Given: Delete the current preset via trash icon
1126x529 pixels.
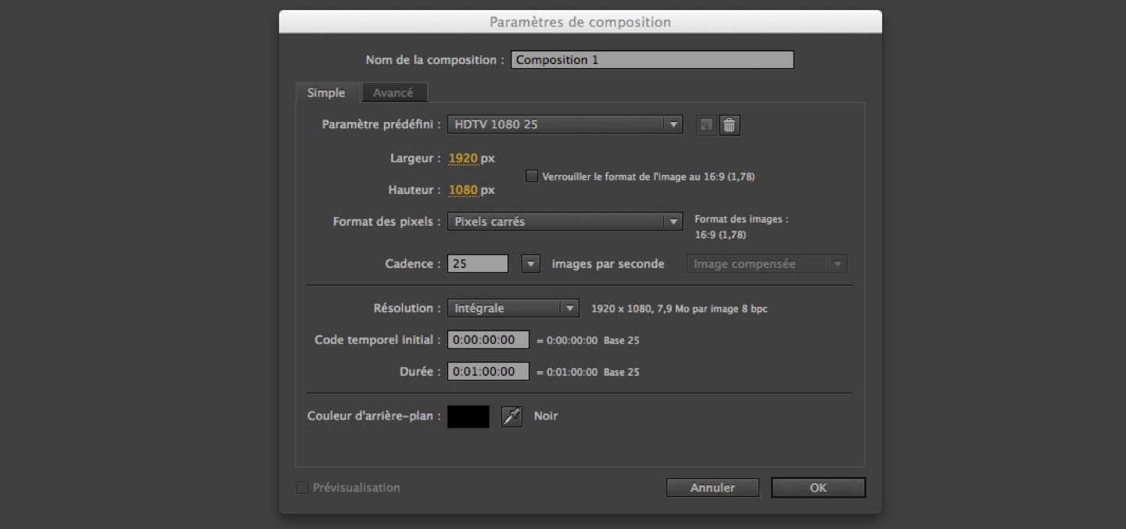Looking at the screenshot, I should pos(729,124).
